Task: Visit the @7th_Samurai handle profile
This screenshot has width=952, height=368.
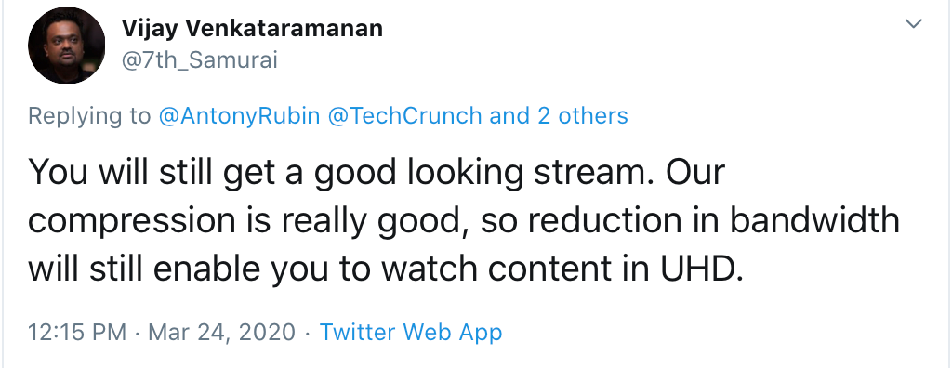Action: (199, 60)
